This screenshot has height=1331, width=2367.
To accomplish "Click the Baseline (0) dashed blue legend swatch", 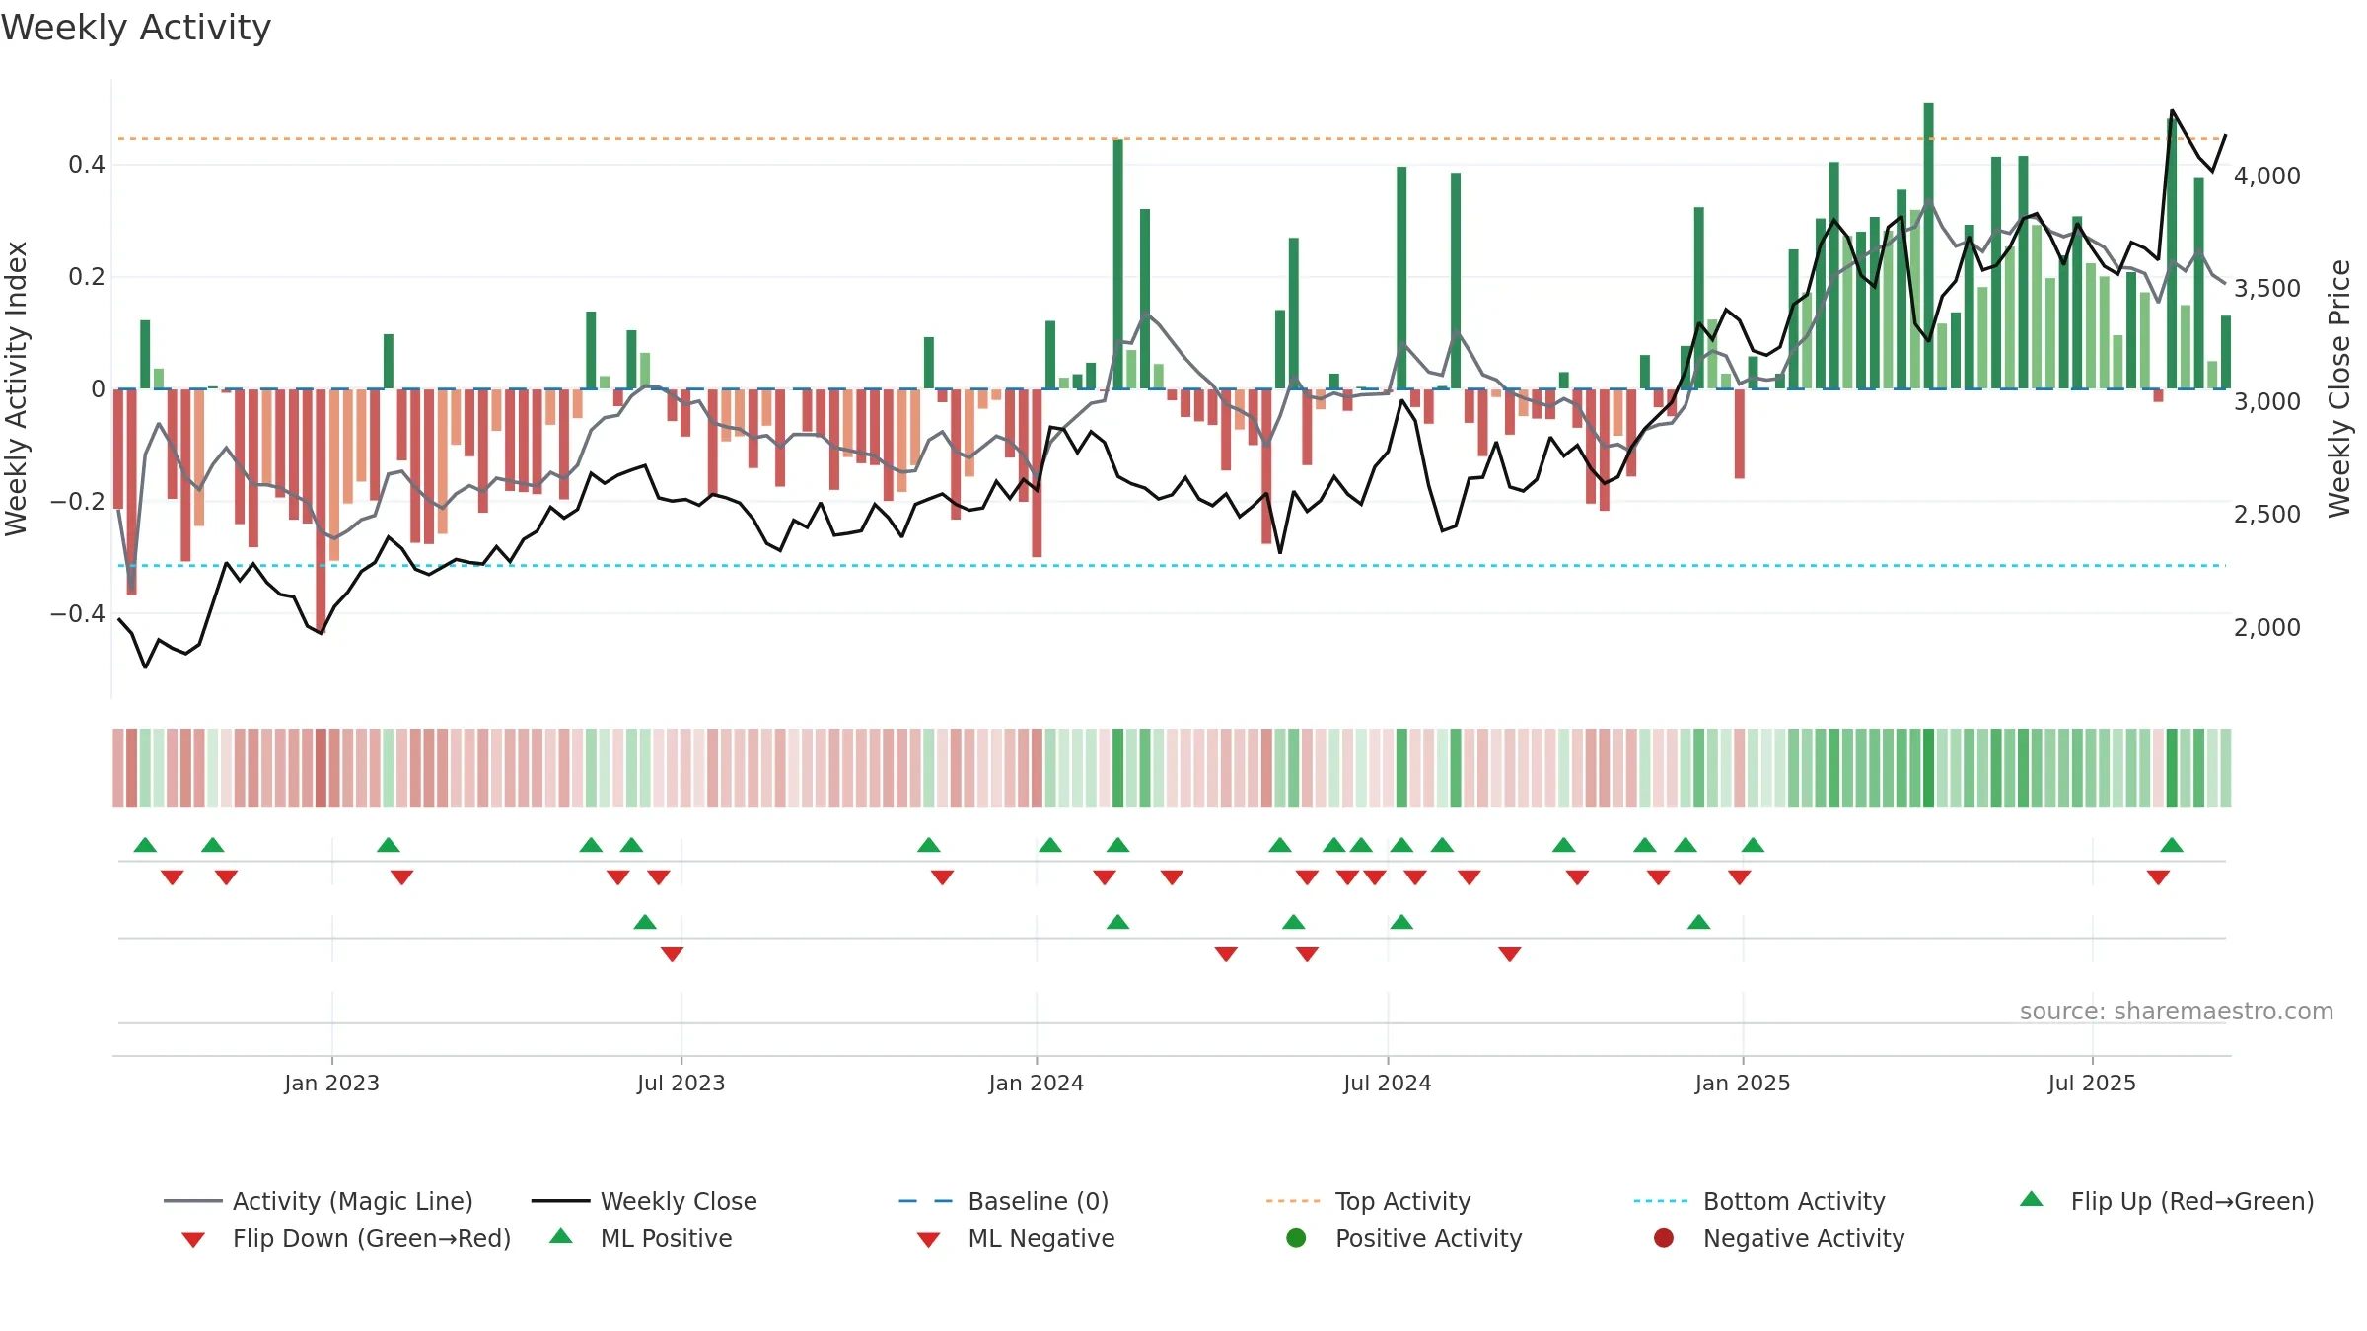I will pos(926,1201).
